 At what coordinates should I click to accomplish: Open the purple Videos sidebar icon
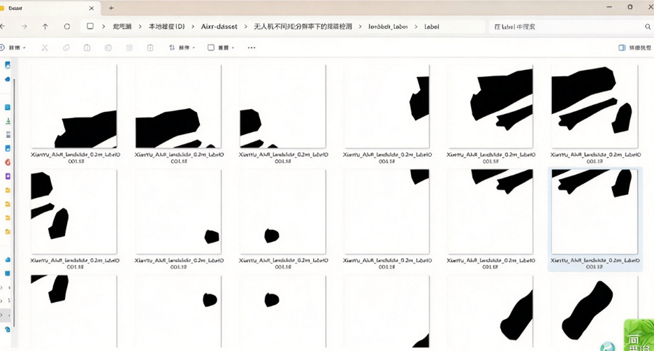8,176
